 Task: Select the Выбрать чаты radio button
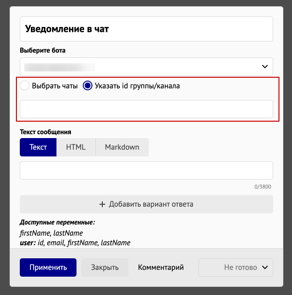tap(25, 85)
